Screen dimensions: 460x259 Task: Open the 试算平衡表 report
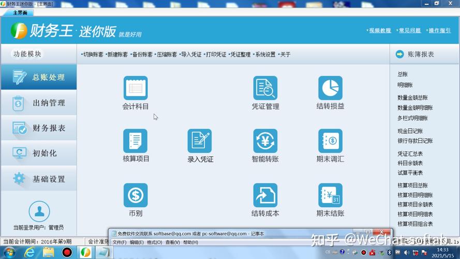[x=410, y=172]
